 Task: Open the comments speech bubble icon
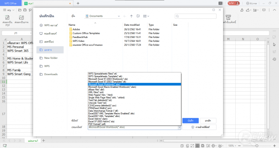[x=264, y=10]
